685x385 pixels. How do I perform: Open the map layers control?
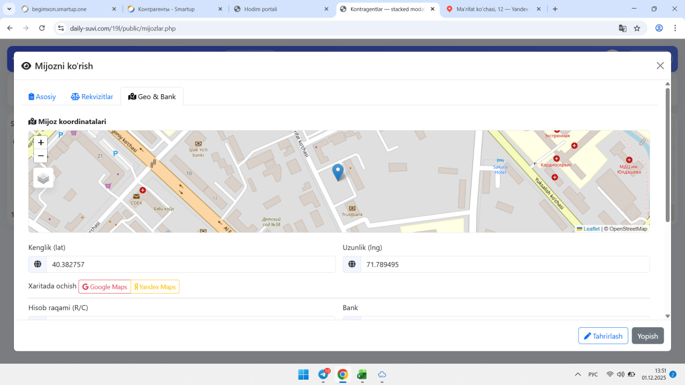pyautogui.click(x=43, y=178)
